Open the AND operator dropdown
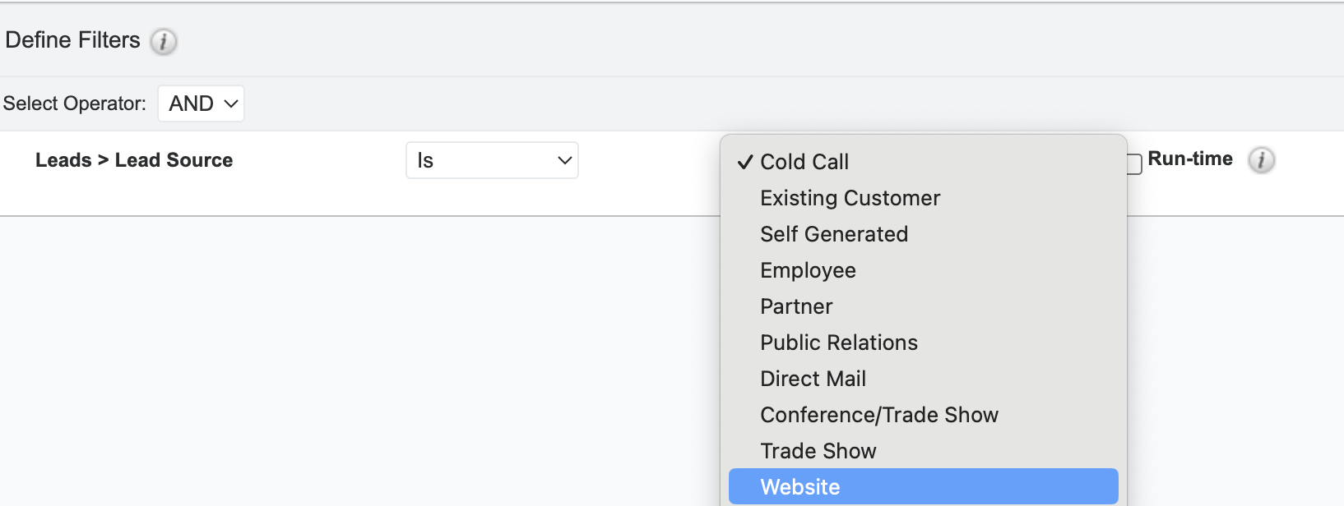The height and width of the screenshot is (506, 1344). [202, 103]
